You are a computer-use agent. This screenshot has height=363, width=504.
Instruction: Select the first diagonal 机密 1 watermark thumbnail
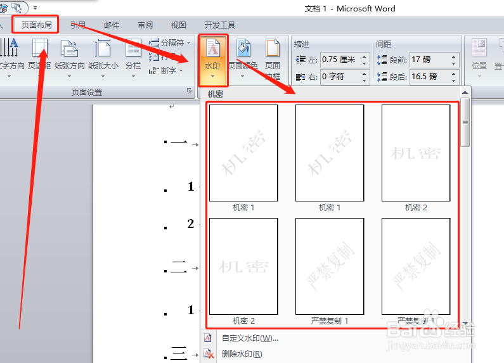[x=243, y=153]
